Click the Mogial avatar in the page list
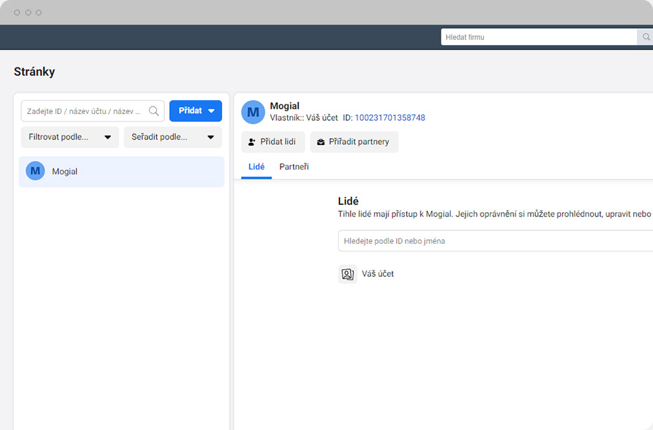This screenshot has width=653, height=430. (35, 171)
